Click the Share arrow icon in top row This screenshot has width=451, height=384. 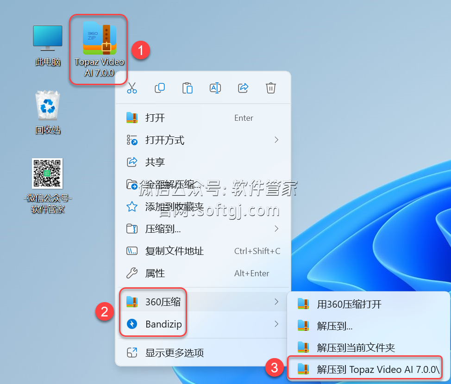(x=243, y=87)
